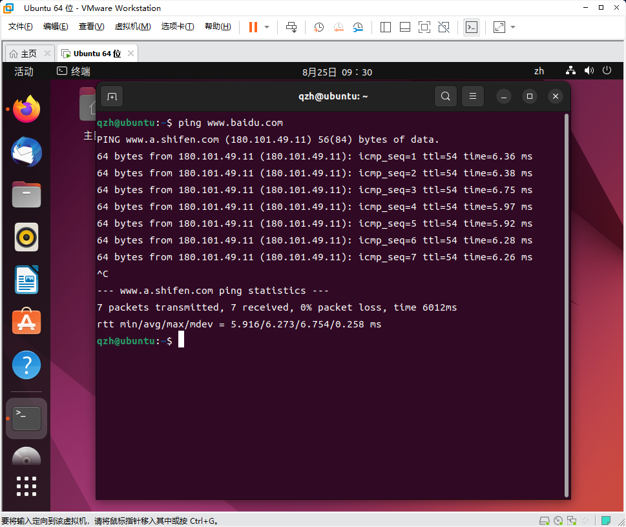Show applications grid in the dock
The image size is (626, 527).
tap(26, 486)
